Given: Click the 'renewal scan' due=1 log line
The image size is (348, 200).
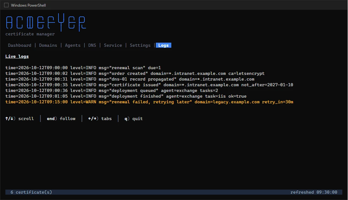Looking at the screenshot, I should click(83, 68).
